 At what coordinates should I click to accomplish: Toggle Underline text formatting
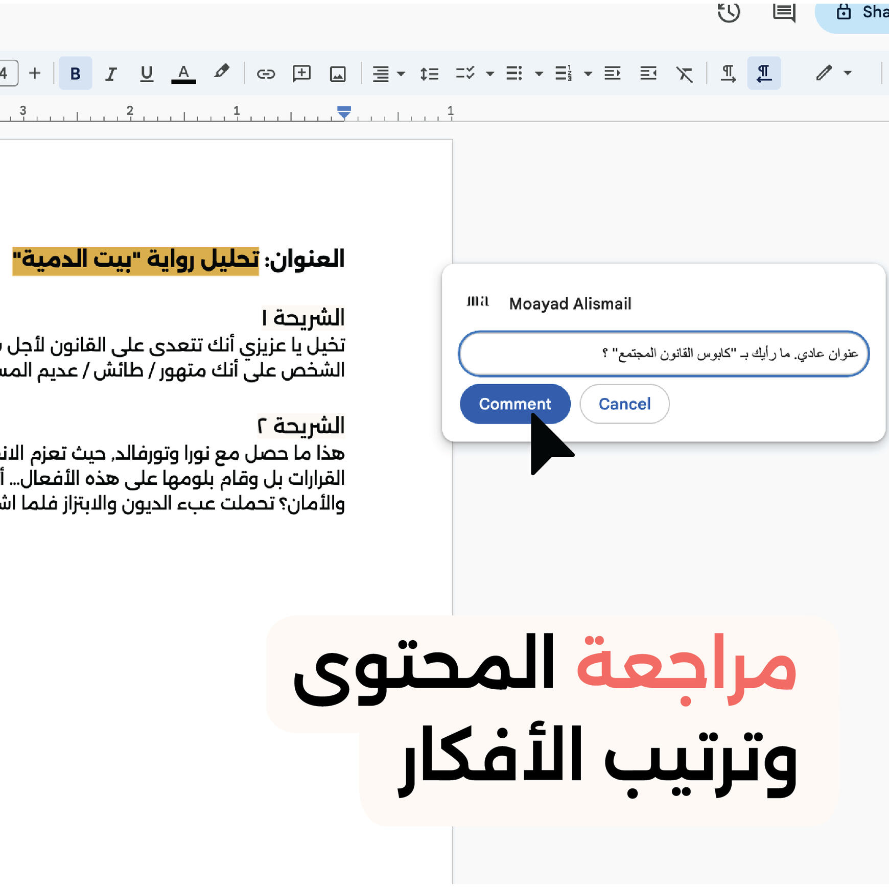[147, 74]
